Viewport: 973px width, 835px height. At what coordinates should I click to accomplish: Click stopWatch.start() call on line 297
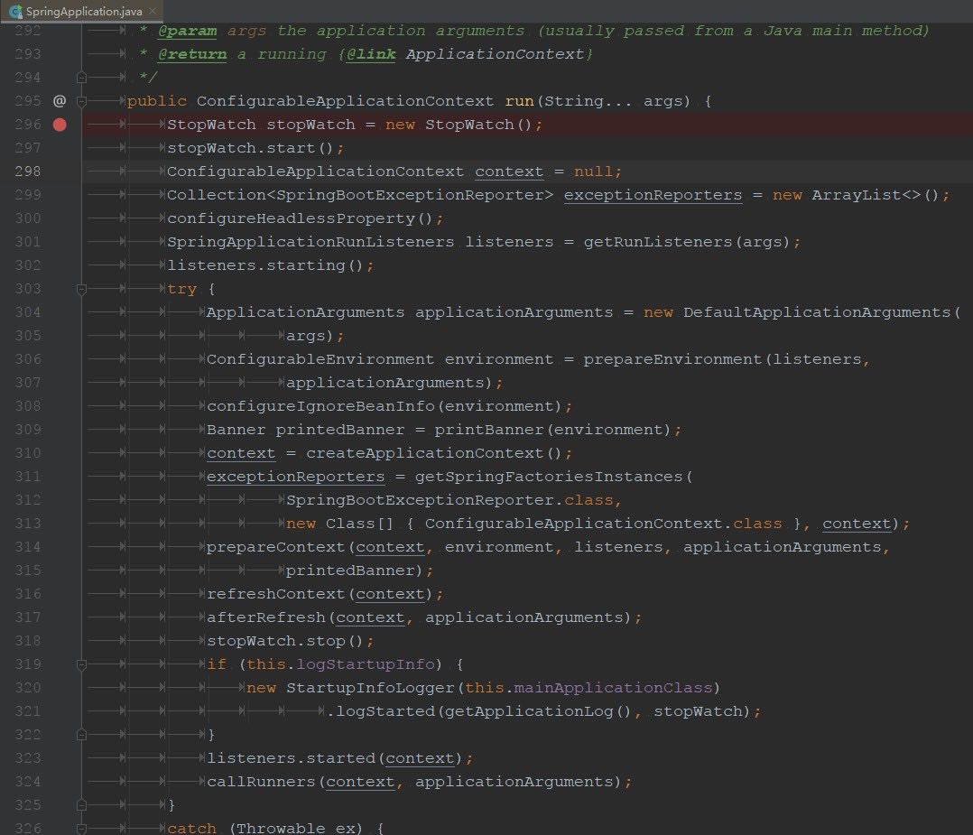tap(251, 148)
